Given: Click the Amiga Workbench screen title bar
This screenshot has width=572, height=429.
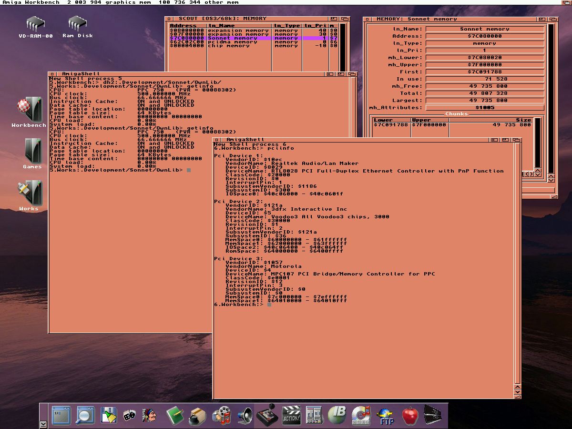Looking at the screenshot, I should [x=286, y=2].
